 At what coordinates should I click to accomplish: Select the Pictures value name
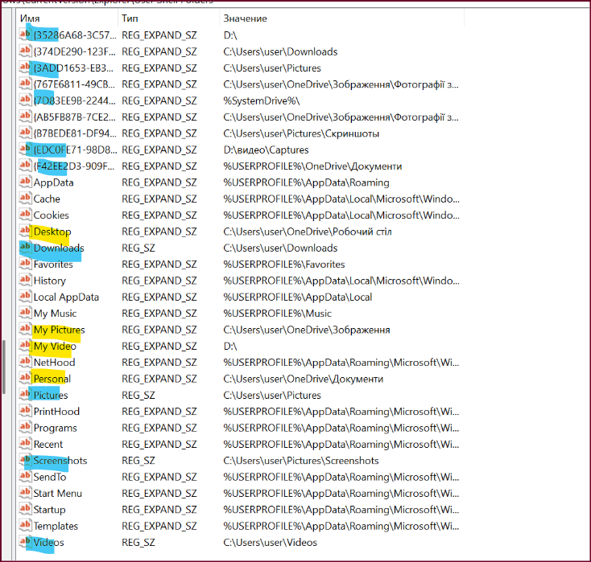click(51, 395)
